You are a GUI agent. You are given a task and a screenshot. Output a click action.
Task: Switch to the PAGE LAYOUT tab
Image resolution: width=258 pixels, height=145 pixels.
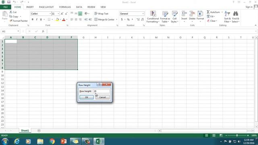coord(46,7)
